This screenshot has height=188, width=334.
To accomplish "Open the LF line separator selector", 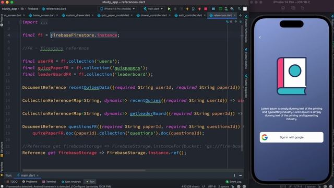I will point(204,186).
